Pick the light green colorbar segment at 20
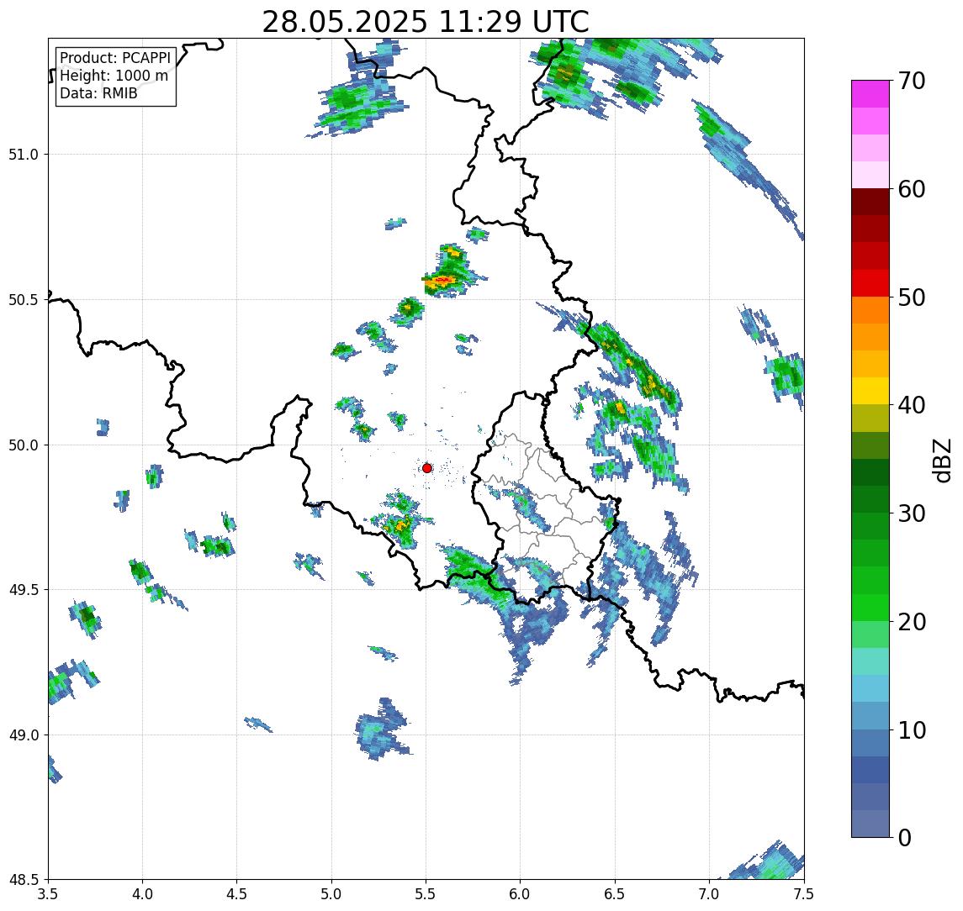963x911 pixels. [x=870, y=635]
